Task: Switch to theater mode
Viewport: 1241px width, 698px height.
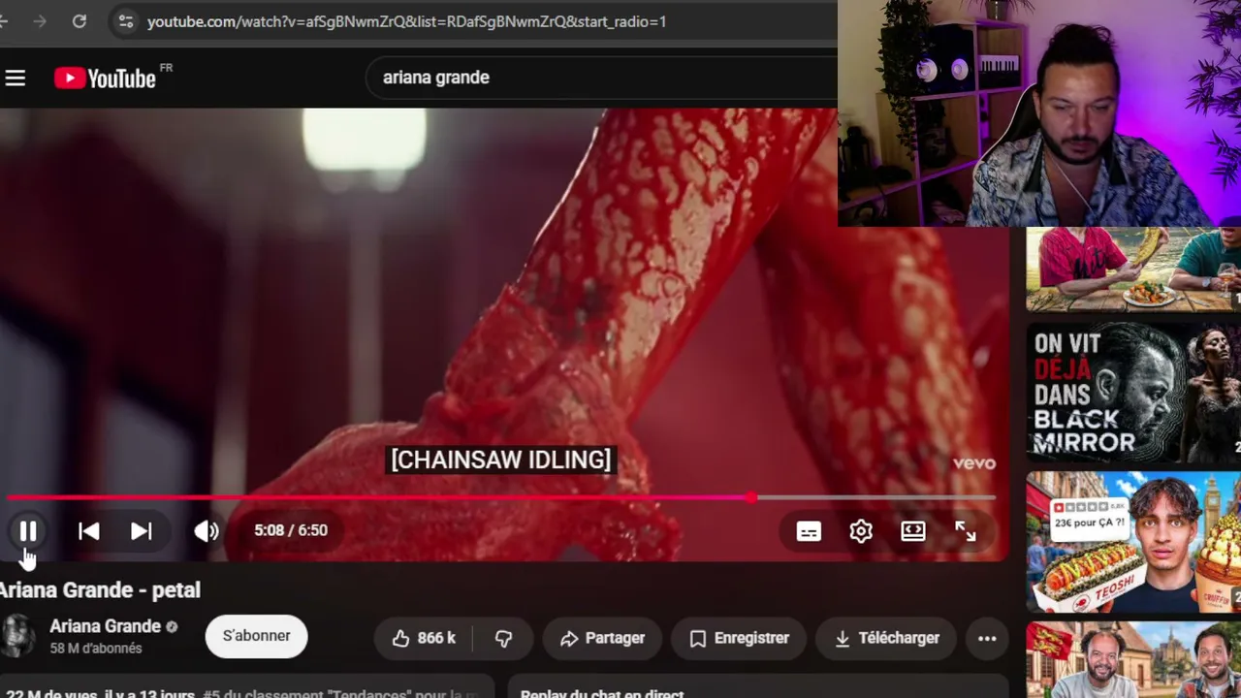Action: (913, 530)
